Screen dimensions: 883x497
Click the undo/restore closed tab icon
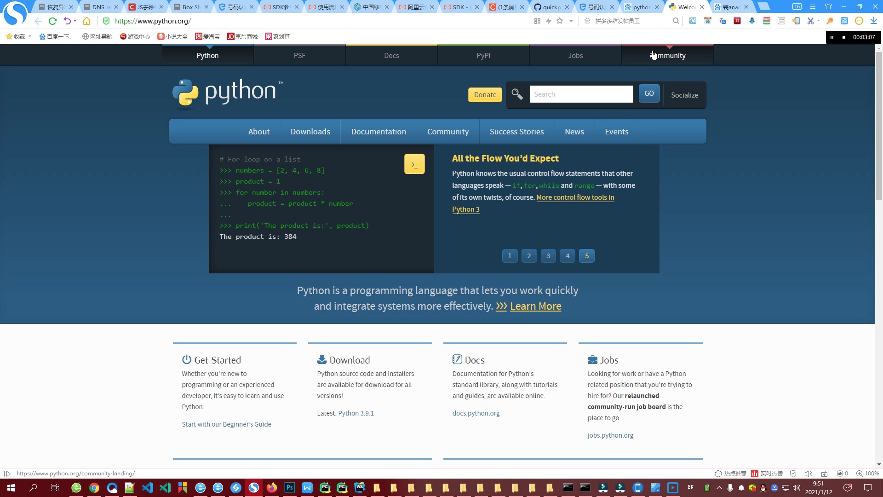(x=67, y=21)
